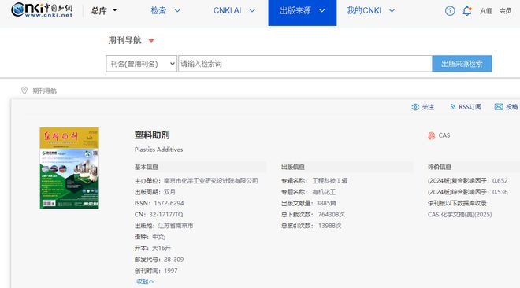
Task: Click the 关注 eye icon
Action: [x=415, y=107]
